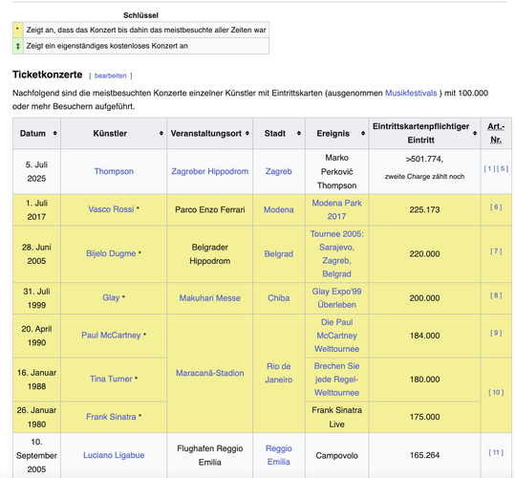Open Bijelo Dugme artist page
The height and width of the screenshot is (478, 515).
click(111, 253)
